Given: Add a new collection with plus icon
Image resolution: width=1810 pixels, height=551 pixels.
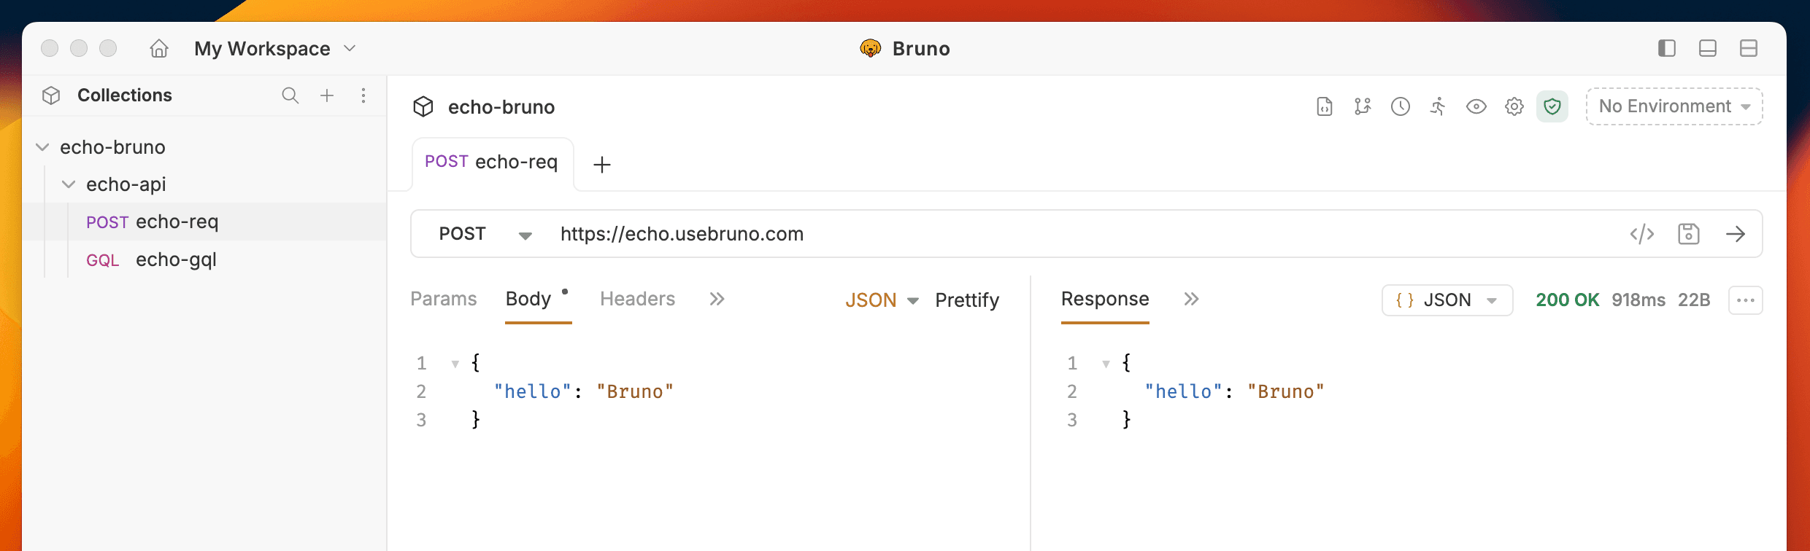Looking at the screenshot, I should coord(327,95).
